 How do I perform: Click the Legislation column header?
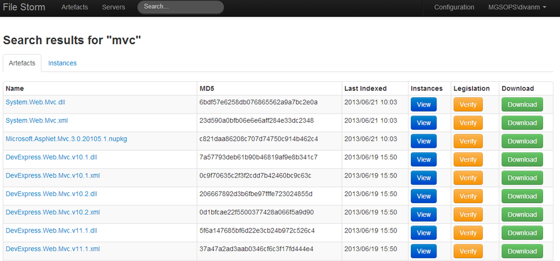471,88
